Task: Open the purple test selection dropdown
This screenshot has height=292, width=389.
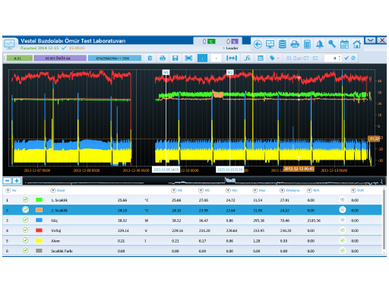Action: tap(60, 58)
